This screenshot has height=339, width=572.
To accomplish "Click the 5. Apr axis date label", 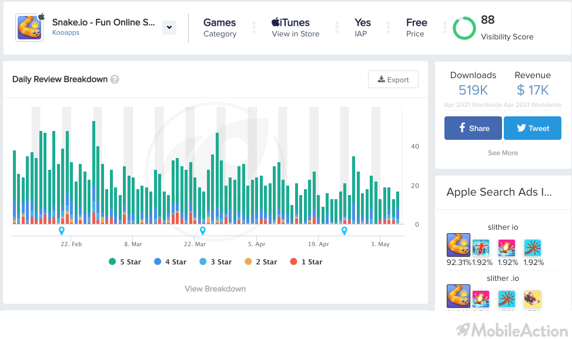I will pyautogui.click(x=257, y=244).
